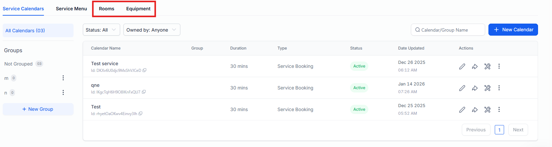Copy the qne calendar ID
This screenshot has width=552, height=147.
pos(144,92)
